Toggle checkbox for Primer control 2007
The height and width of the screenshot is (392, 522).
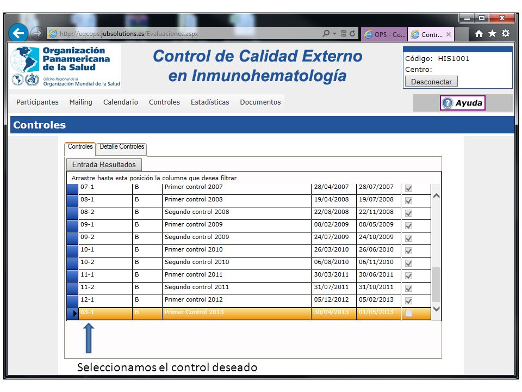(x=408, y=188)
